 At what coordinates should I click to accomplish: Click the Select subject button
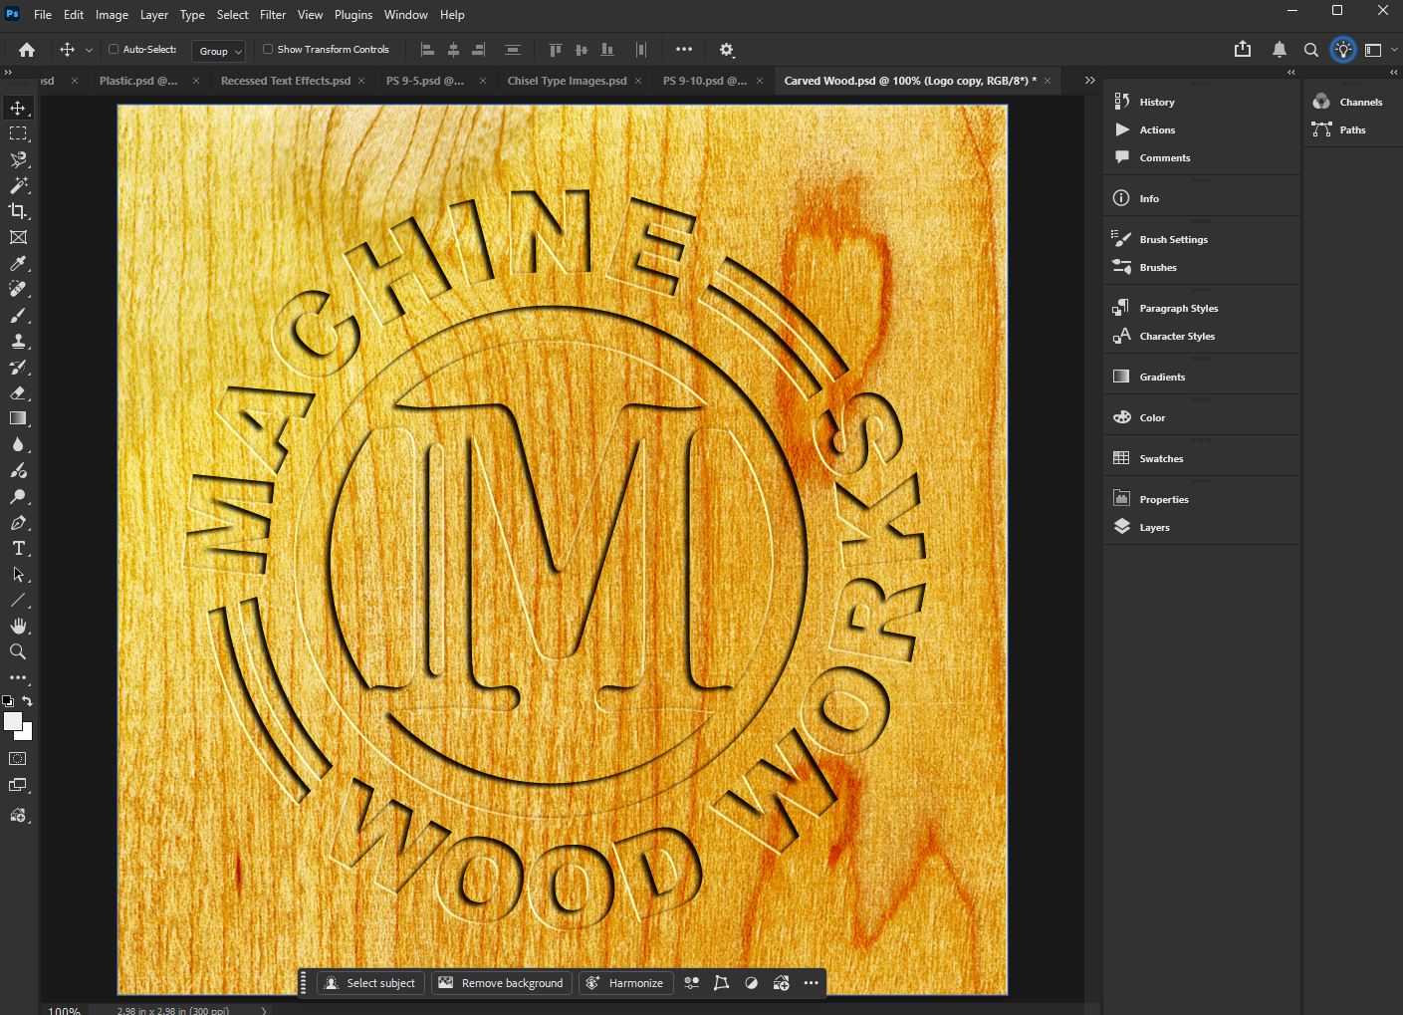pos(370,983)
